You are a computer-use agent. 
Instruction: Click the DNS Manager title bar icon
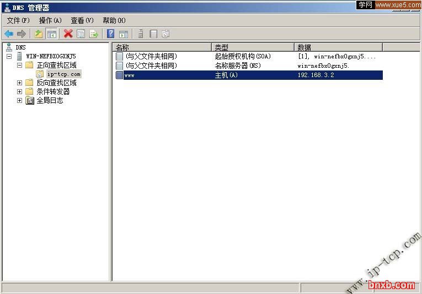click(7, 8)
